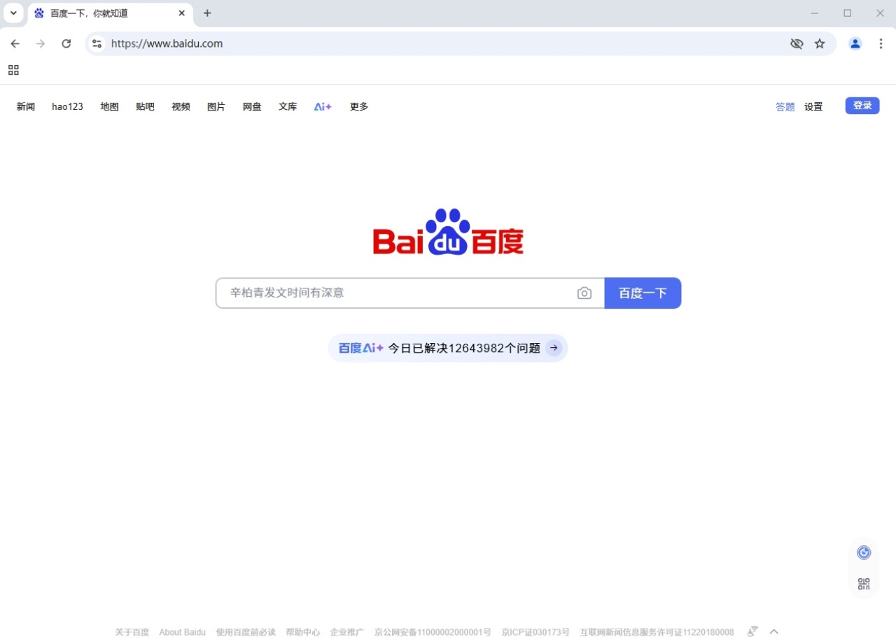Click the 登录 login button
896x644 pixels.
coord(862,106)
